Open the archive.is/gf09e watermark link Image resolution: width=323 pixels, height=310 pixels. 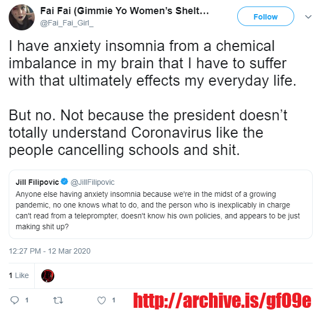[x=222, y=301]
